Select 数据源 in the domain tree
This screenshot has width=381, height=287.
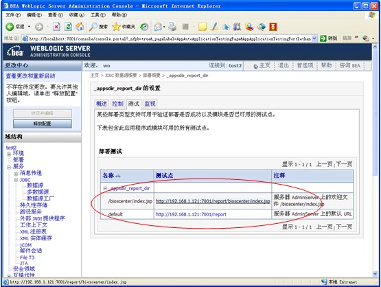pos(35,185)
